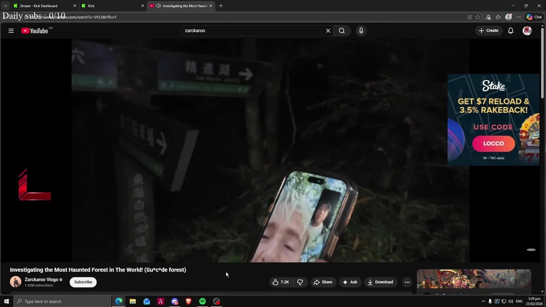Image resolution: width=546 pixels, height=307 pixels.
Task: Open volume control in system tray
Action: click(x=511, y=301)
